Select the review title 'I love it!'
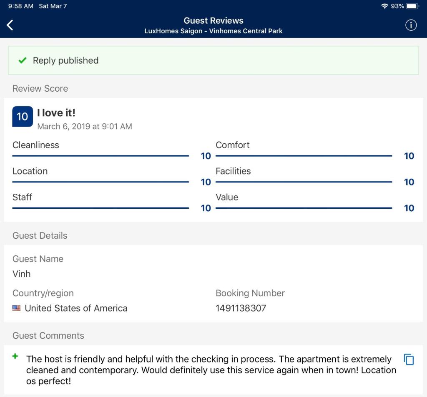Screen dimensions: 427x397 click(56, 112)
